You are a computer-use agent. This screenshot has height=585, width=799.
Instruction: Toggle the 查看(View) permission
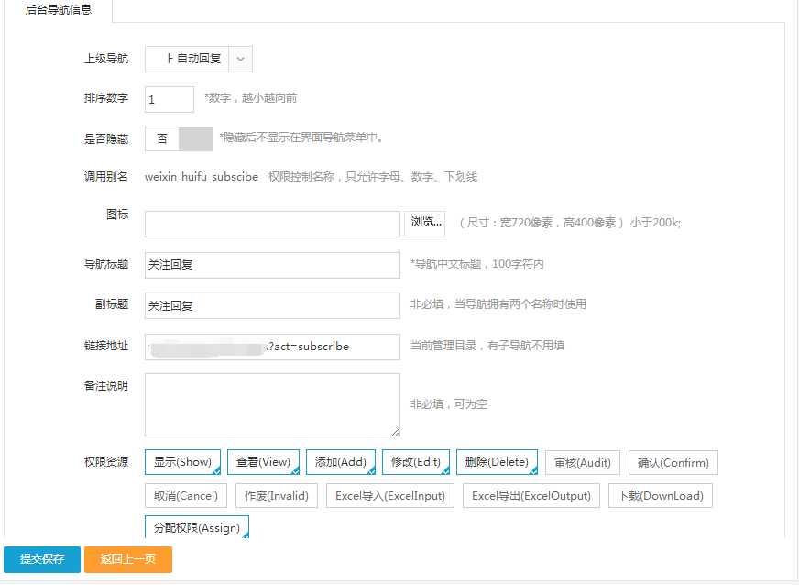tap(263, 462)
